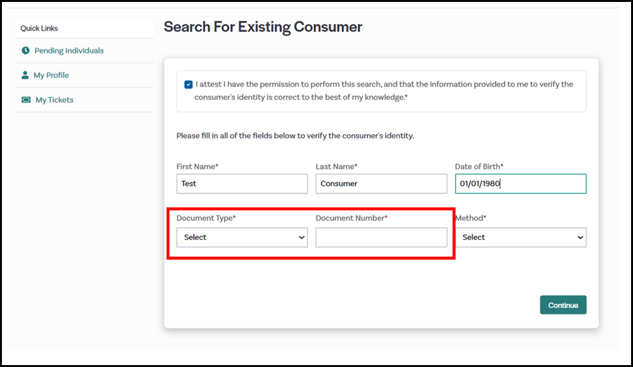
Task: Go to the My Profile link text
Action: pos(51,75)
